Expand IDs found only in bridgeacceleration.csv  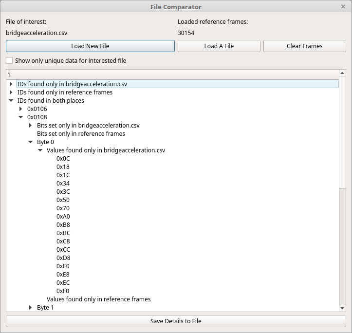(x=11, y=84)
